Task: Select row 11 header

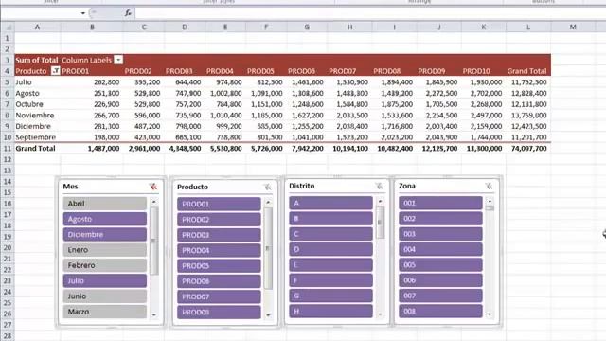Action: (7, 148)
